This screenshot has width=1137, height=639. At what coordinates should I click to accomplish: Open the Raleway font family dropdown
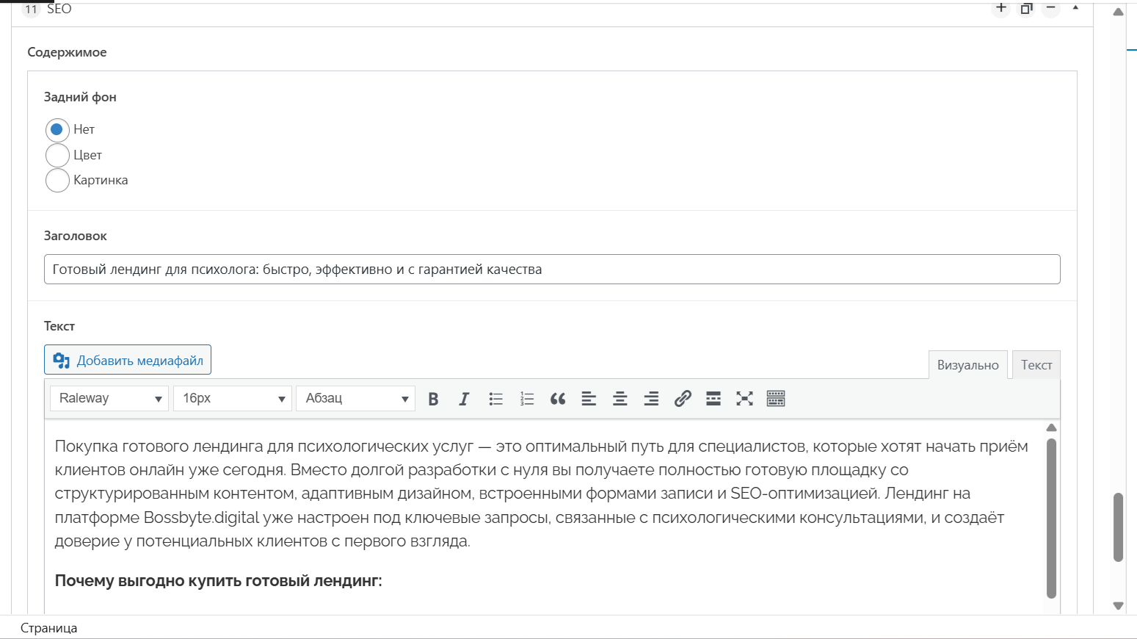click(109, 398)
